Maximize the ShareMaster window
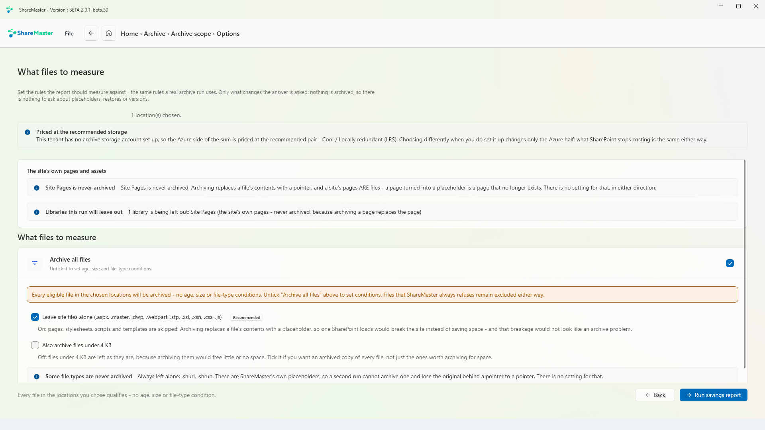Image resolution: width=765 pixels, height=430 pixels. pos(738,6)
